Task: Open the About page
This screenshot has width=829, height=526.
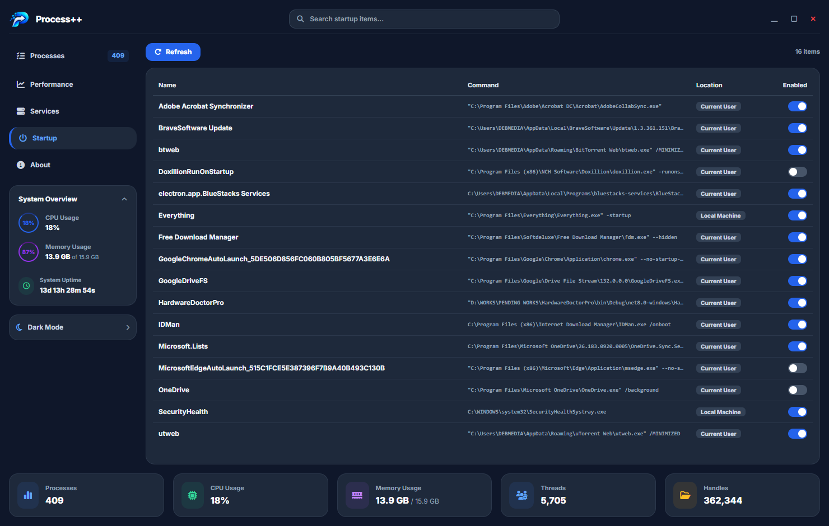Action: (x=73, y=165)
